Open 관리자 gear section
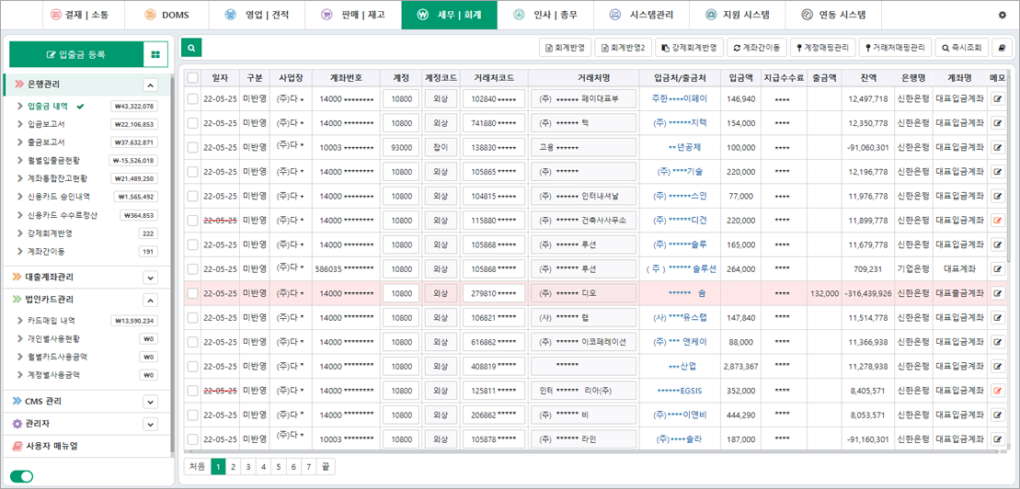 [30, 424]
